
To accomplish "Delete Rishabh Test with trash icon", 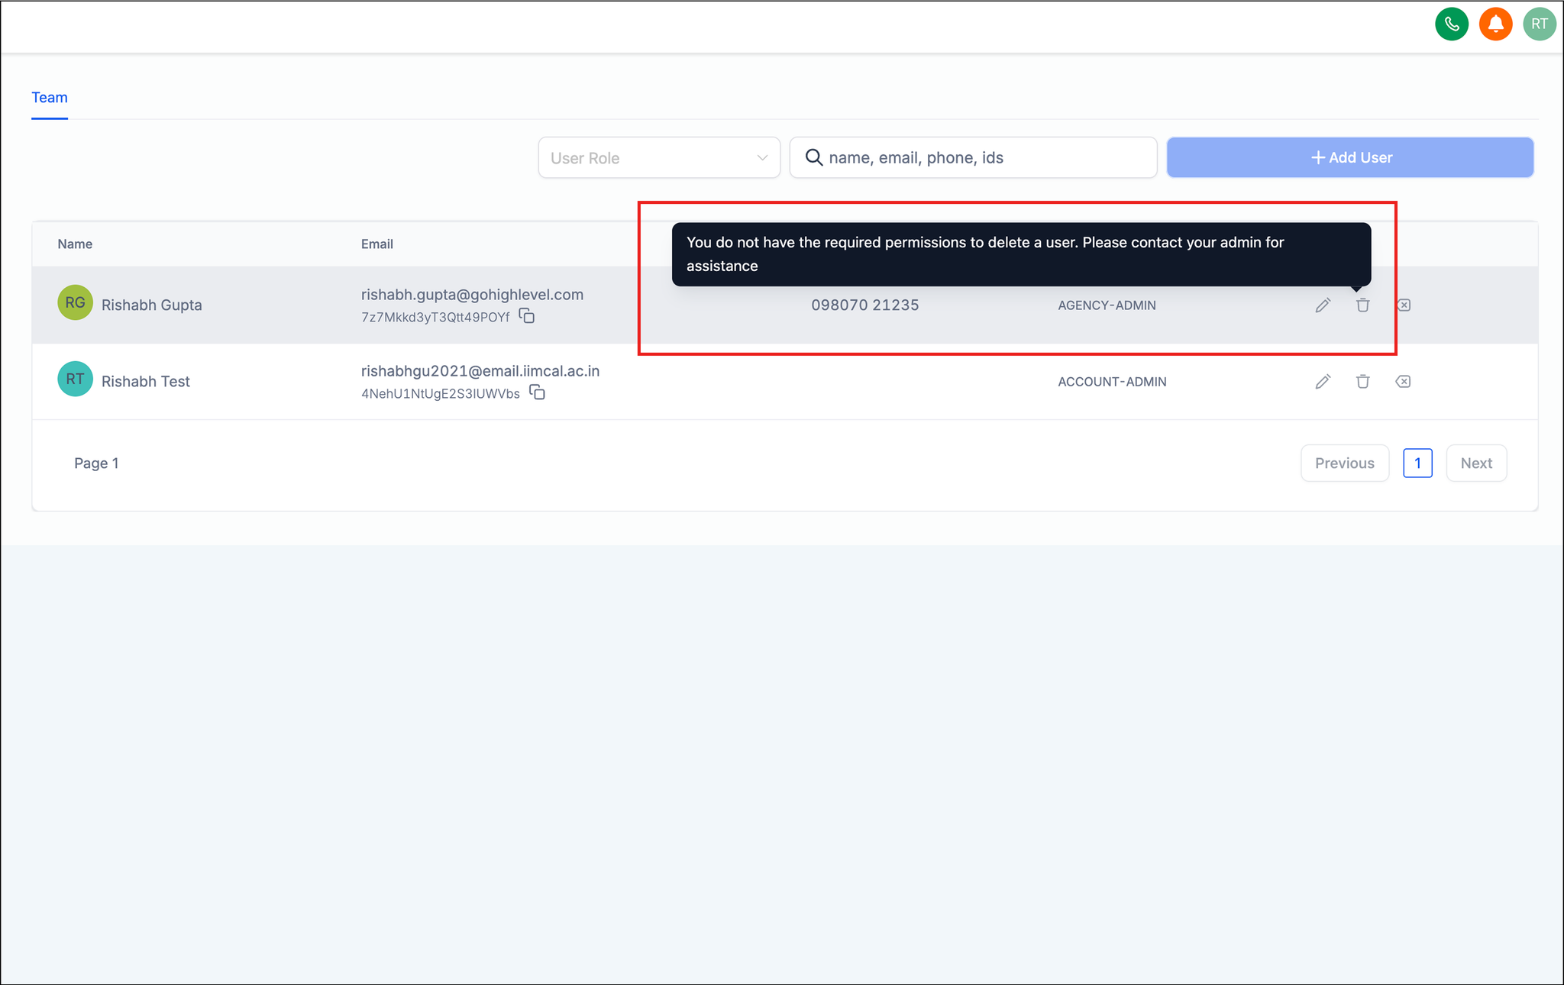I will click(1362, 382).
